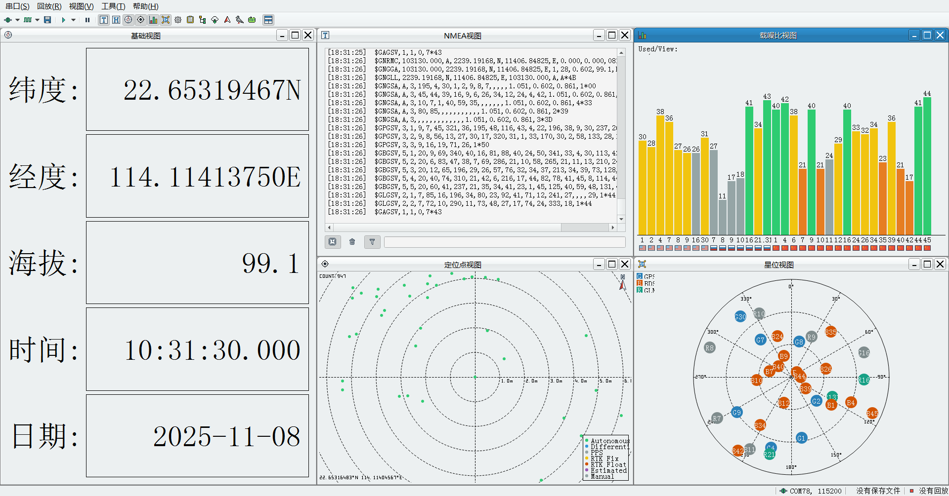949x496 pixels.
Task: Open the 帮助(H) menu
Action: pyautogui.click(x=146, y=6)
